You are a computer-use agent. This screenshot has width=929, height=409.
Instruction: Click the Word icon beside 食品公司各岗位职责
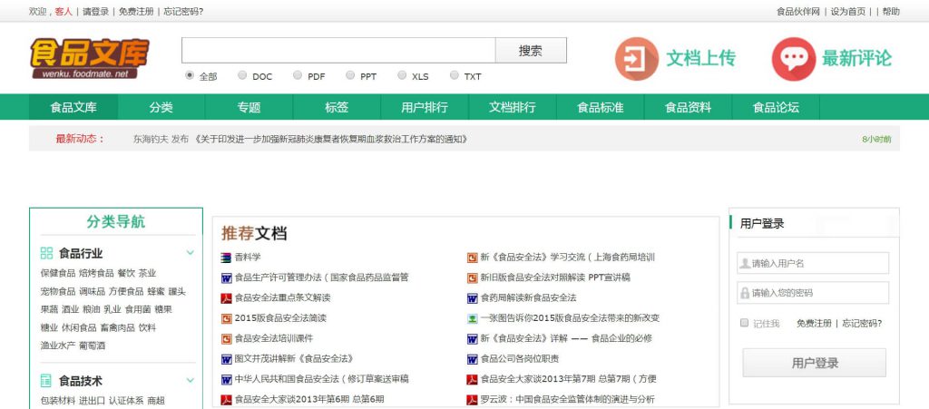tap(472, 358)
